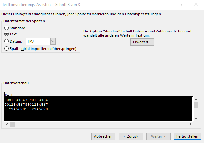
Task: Select the Text column header in preview
Action: (x=99, y=95)
